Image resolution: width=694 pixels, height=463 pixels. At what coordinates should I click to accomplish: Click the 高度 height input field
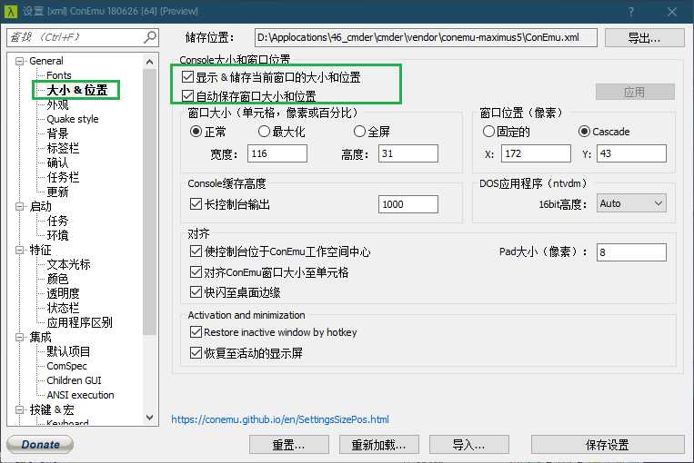tap(408, 153)
